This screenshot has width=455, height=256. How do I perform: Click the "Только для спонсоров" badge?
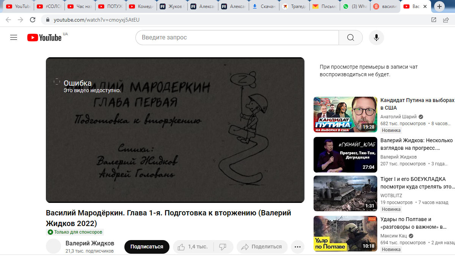pyautogui.click(x=75, y=232)
